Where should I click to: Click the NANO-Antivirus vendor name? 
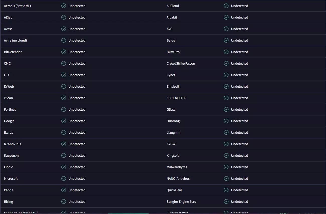coord(178,178)
